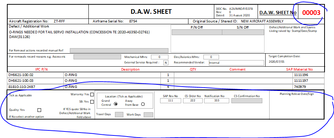Select the Grand Central location radio
Viewport: 334px width, 138px height.
[116, 104]
